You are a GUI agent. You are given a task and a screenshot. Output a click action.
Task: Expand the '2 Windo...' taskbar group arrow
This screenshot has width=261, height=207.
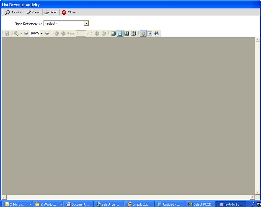click(61, 204)
